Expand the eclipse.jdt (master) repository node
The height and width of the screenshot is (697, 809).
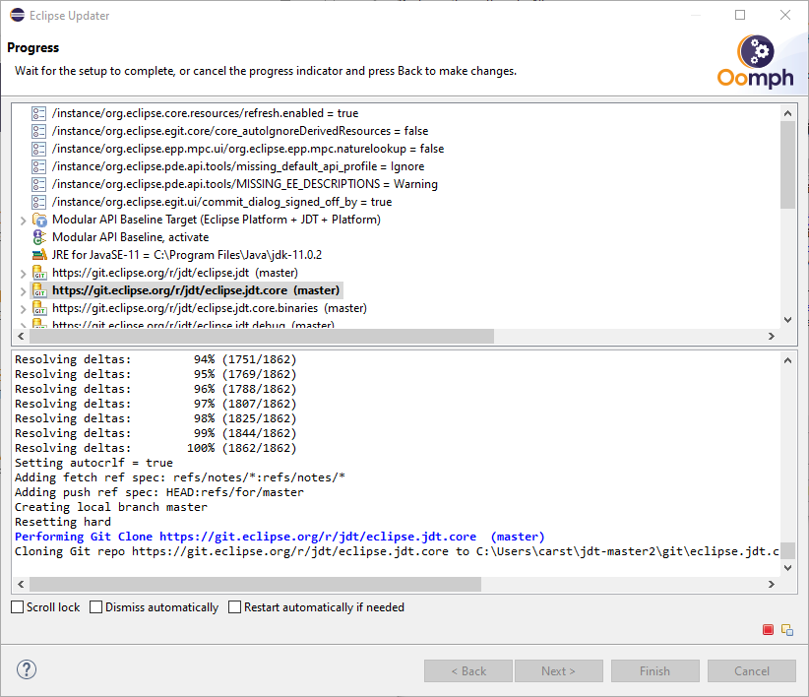click(x=23, y=274)
